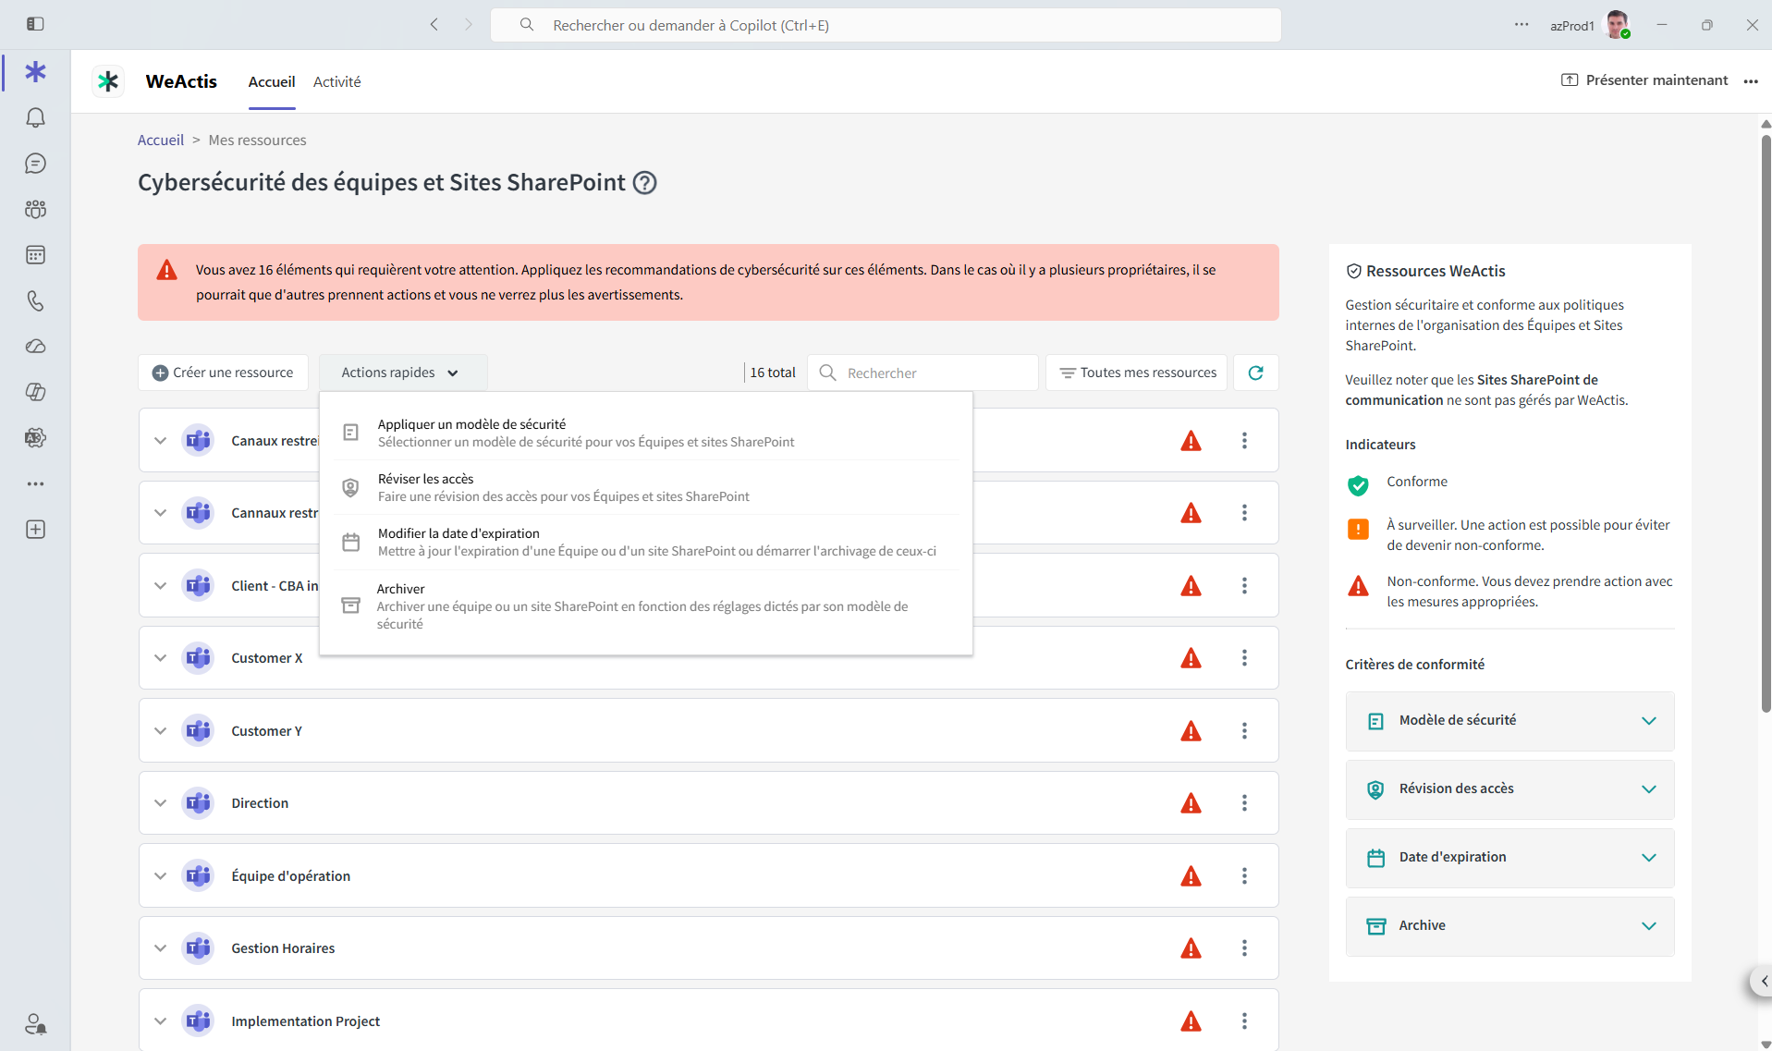Click warning icon on Customer Y row
The height and width of the screenshot is (1051, 1772).
[1191, 731]
